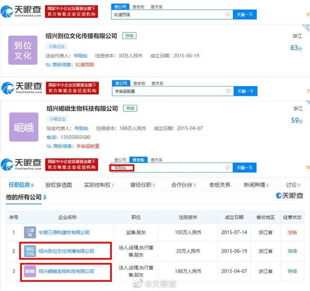Click the small 岷峨 logo icon in table row 3
Screen dimensions: 310x291
point(30,271)
